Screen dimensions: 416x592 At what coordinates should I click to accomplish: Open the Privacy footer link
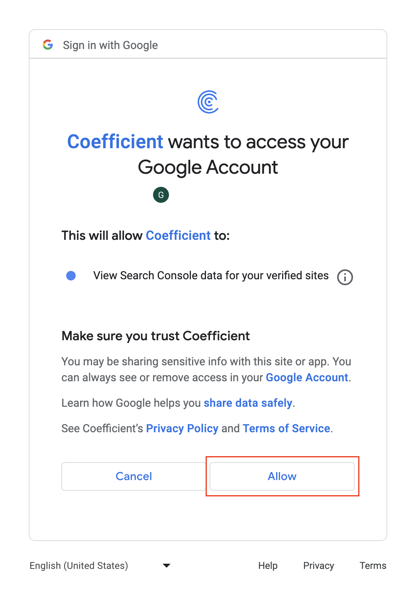(x=319, y=565)
